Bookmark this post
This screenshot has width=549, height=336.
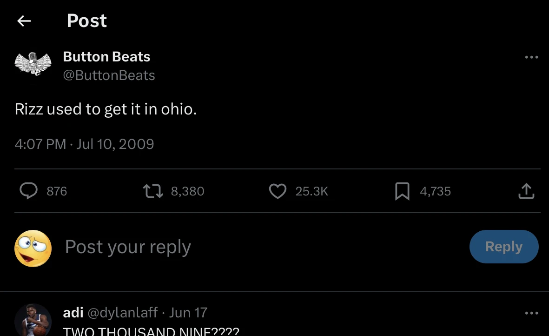click(402, 191)
